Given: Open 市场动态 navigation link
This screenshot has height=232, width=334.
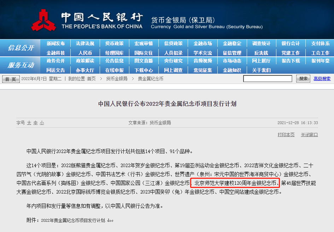Looking at the screenshot, I should coord(232,61).
